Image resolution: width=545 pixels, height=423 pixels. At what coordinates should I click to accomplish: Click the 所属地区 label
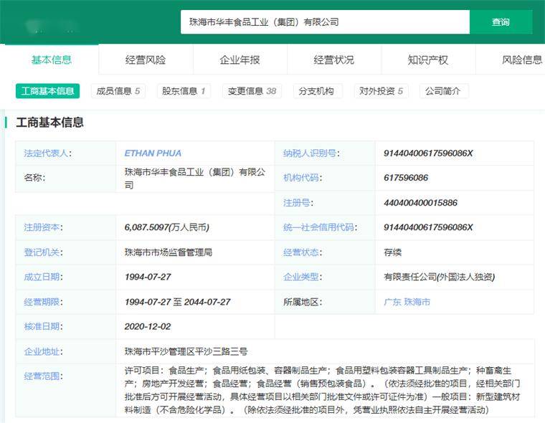click(303, 302)
